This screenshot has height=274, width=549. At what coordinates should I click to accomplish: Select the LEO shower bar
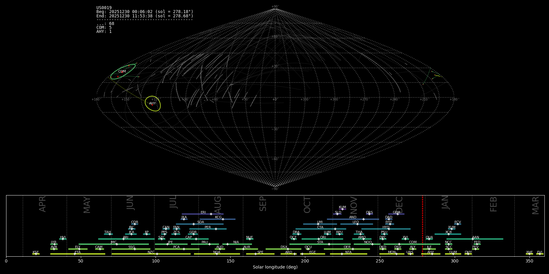tap(356, 224)
